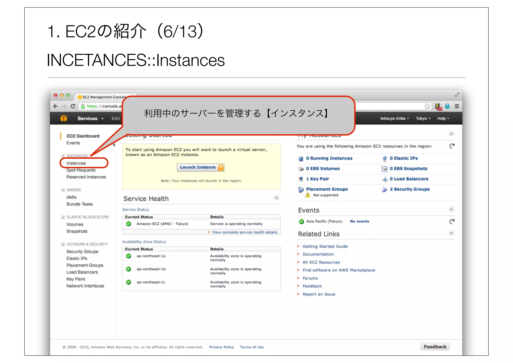Reload the page with refresh icon

pos(73,106)
